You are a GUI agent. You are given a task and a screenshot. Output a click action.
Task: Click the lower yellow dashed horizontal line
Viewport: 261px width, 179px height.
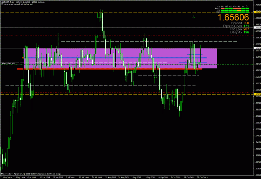point(127,94)
